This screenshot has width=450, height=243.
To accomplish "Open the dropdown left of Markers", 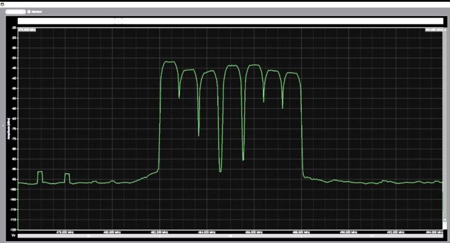I will pyautogui.click(x=15, y=12).
